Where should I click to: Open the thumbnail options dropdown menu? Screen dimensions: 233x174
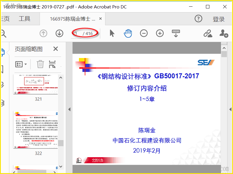tap(21, 64)
